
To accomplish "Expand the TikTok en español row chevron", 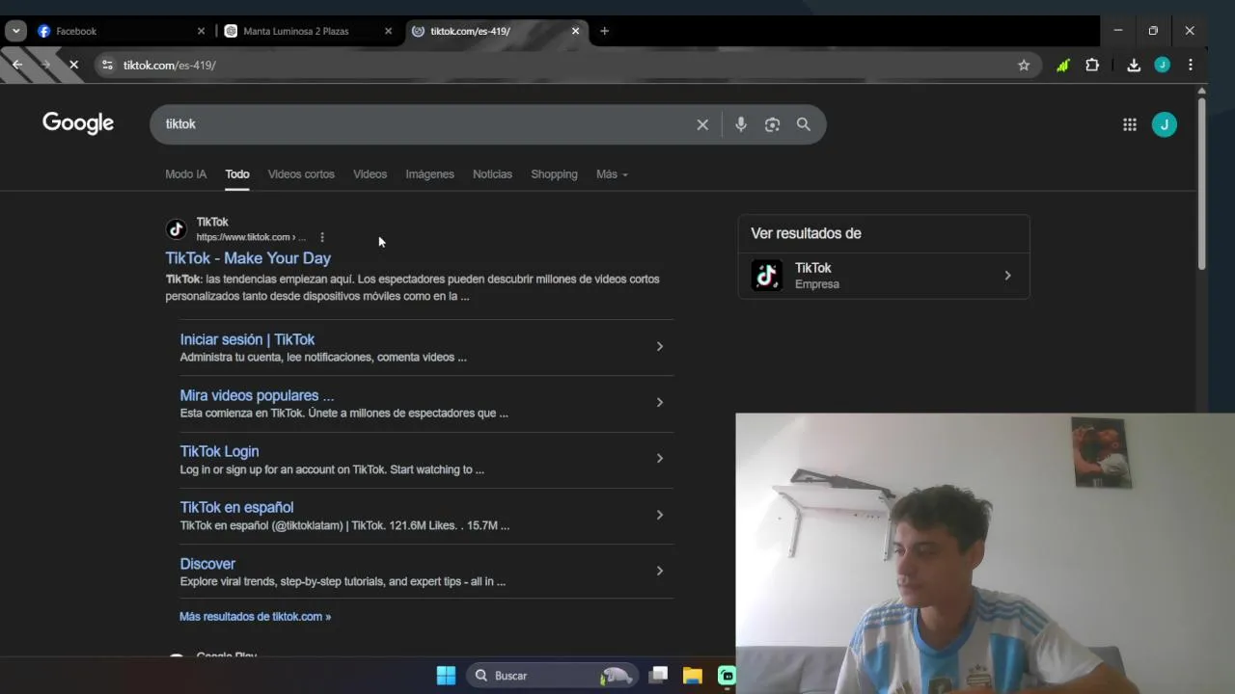I will (x=660, y=515).
